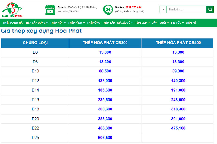The image size is (217, 144).
Task: Click CB300 price 239,500 for D16
Action: [105, 100]
